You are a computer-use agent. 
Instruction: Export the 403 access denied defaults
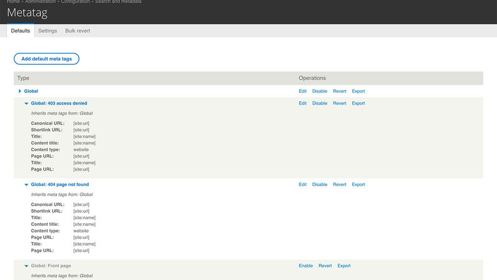tap(358, 103)
